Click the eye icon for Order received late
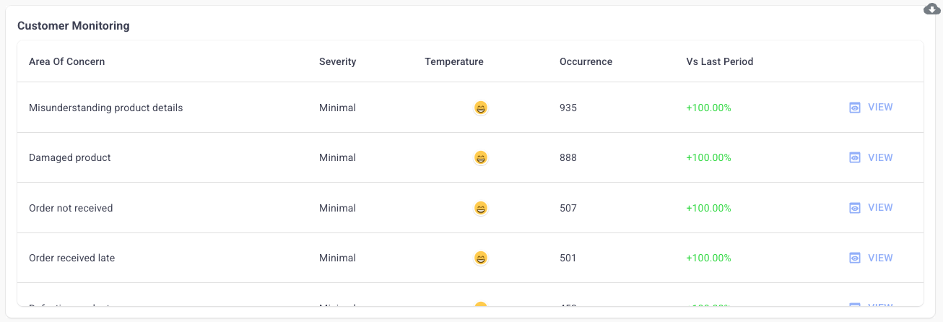943x322 pixels. click(x=855, y=258)
